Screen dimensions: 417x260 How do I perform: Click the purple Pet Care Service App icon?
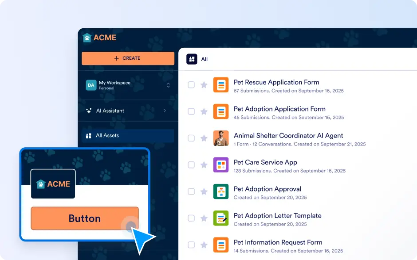pyautogui.click(x=220, y=165)
